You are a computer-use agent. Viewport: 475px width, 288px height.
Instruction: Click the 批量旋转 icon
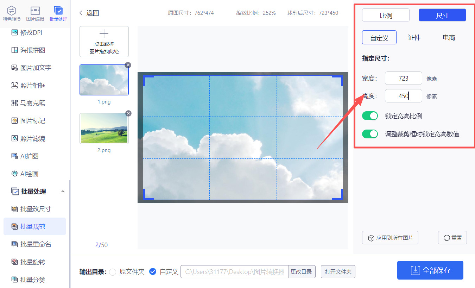click(14, 262)
